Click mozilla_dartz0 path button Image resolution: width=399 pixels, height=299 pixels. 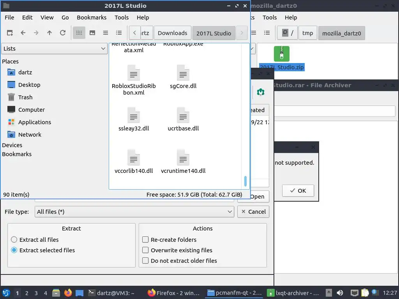pyautogui.click(x=341, y=33)
